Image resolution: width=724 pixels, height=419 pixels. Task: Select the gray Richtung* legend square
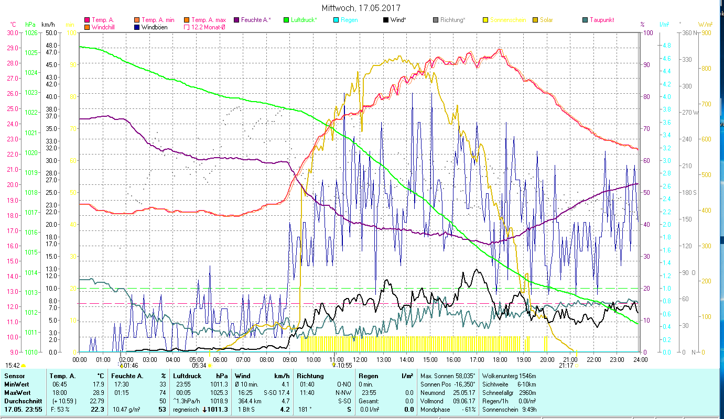tap(436, 20)
